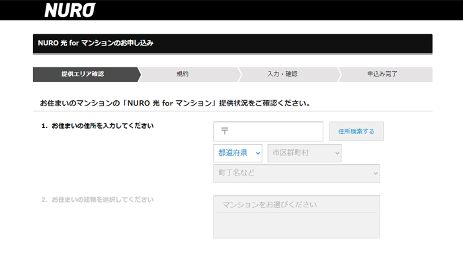Click the NURO 光 for マンションのお申し込み title bar
463x264 pixels.
233,44
